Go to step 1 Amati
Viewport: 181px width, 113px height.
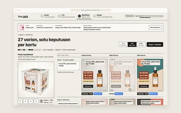48,16
